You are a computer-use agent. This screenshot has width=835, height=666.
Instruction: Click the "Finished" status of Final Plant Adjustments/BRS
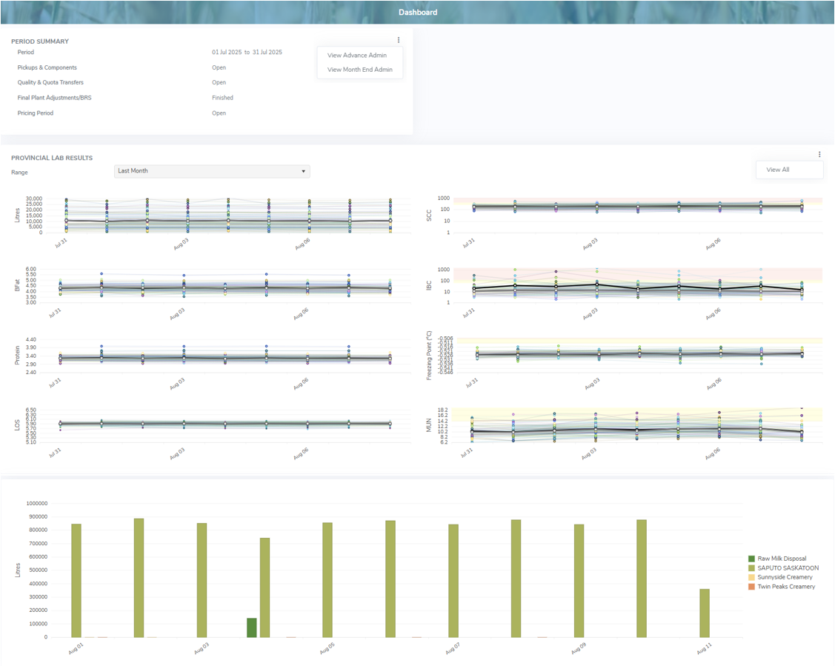221,97
